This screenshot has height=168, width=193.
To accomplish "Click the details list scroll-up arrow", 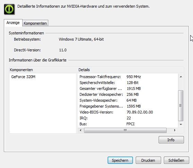I will coord(181,77).
